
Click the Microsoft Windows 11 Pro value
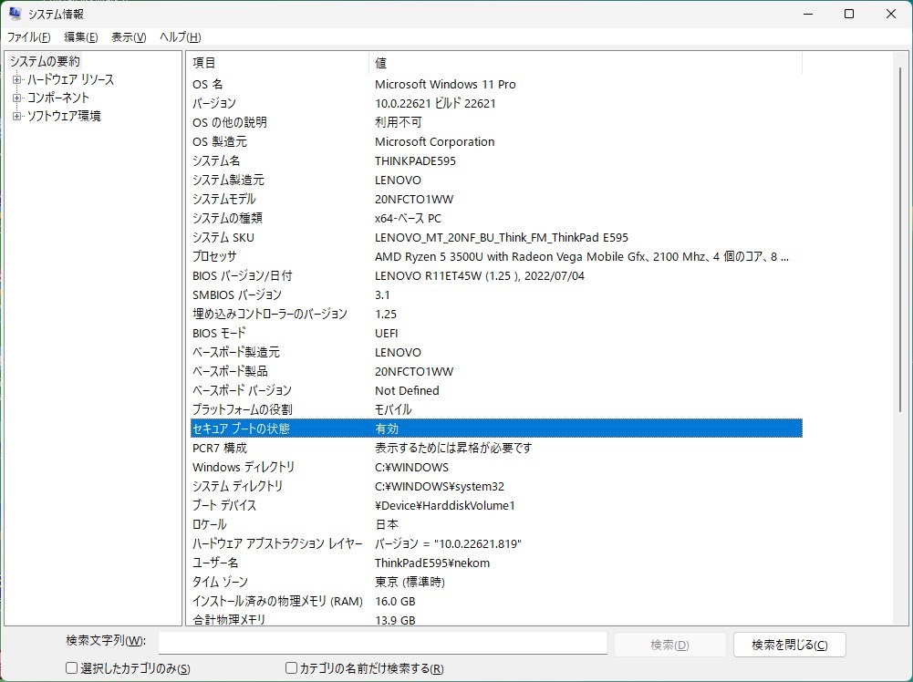(445, 85)
